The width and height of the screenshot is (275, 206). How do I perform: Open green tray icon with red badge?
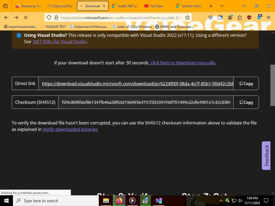pos(227,201)
